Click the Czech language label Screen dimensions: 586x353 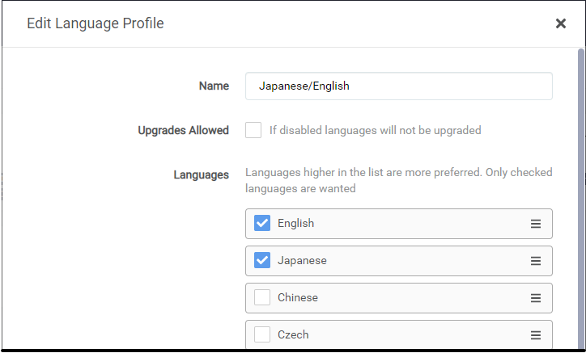293,334
